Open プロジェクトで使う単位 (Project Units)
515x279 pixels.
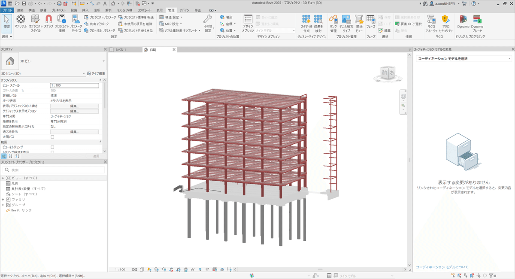[135, 30]
